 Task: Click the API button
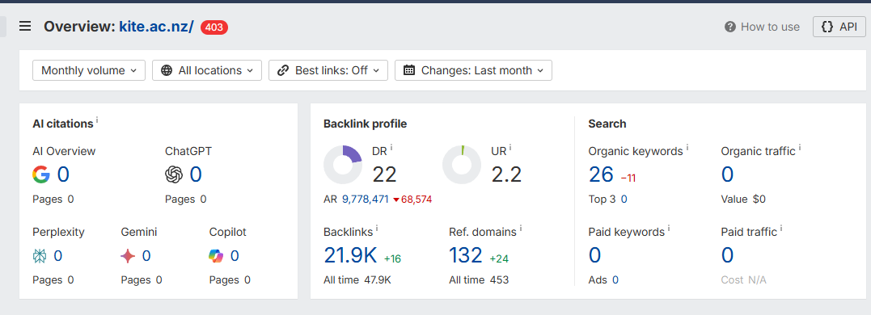pyautogui.click(x=839, y=27)
